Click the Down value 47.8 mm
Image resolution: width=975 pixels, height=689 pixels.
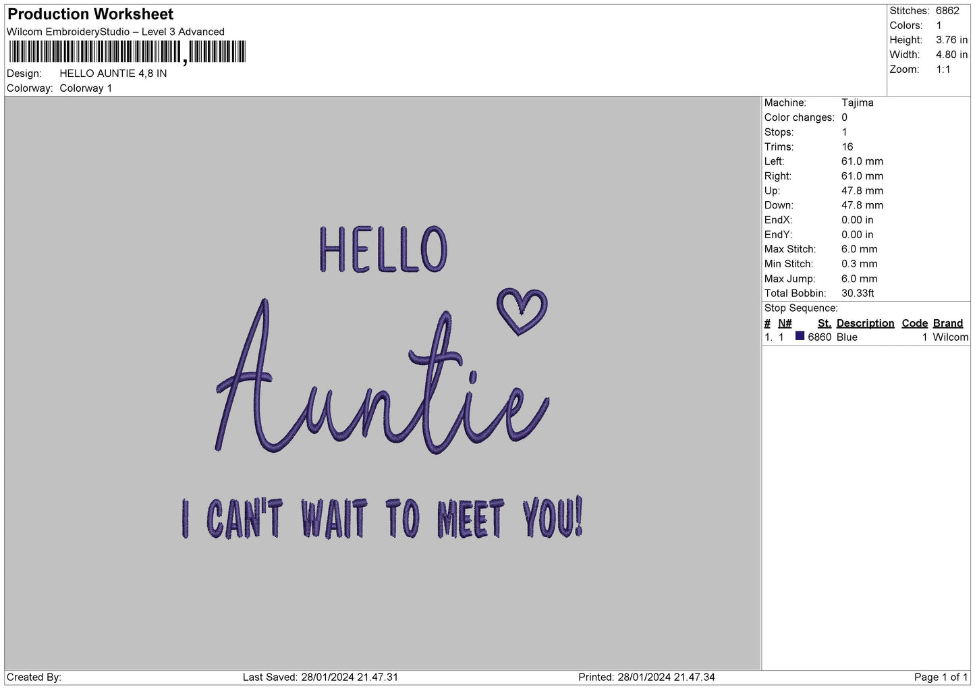click(x=862, y=205)
